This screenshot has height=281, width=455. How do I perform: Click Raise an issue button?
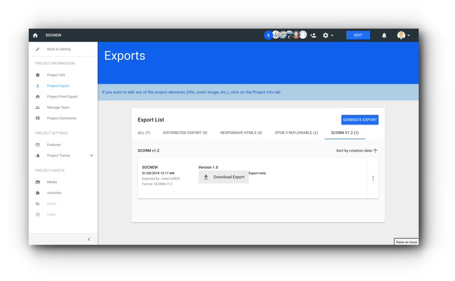pyautogui.click(x=406, y=242)
